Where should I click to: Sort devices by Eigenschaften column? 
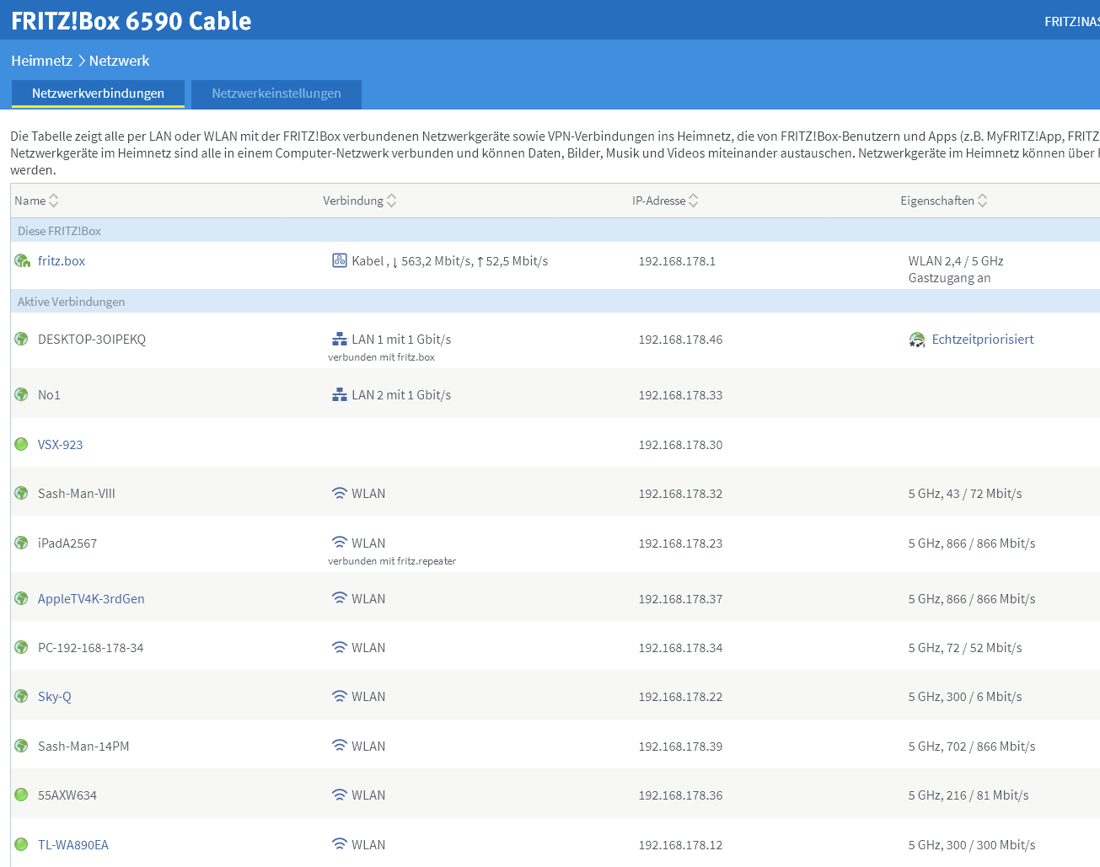[944, 201]
